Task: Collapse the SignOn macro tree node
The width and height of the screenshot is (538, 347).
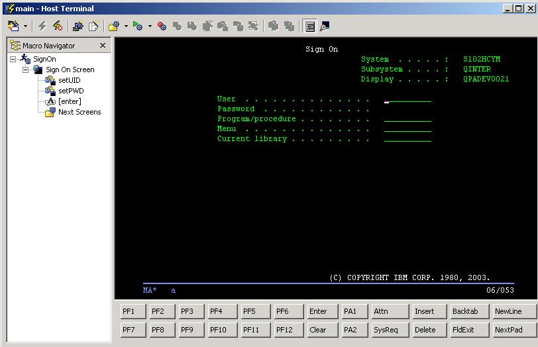Action: click(13, 59)
